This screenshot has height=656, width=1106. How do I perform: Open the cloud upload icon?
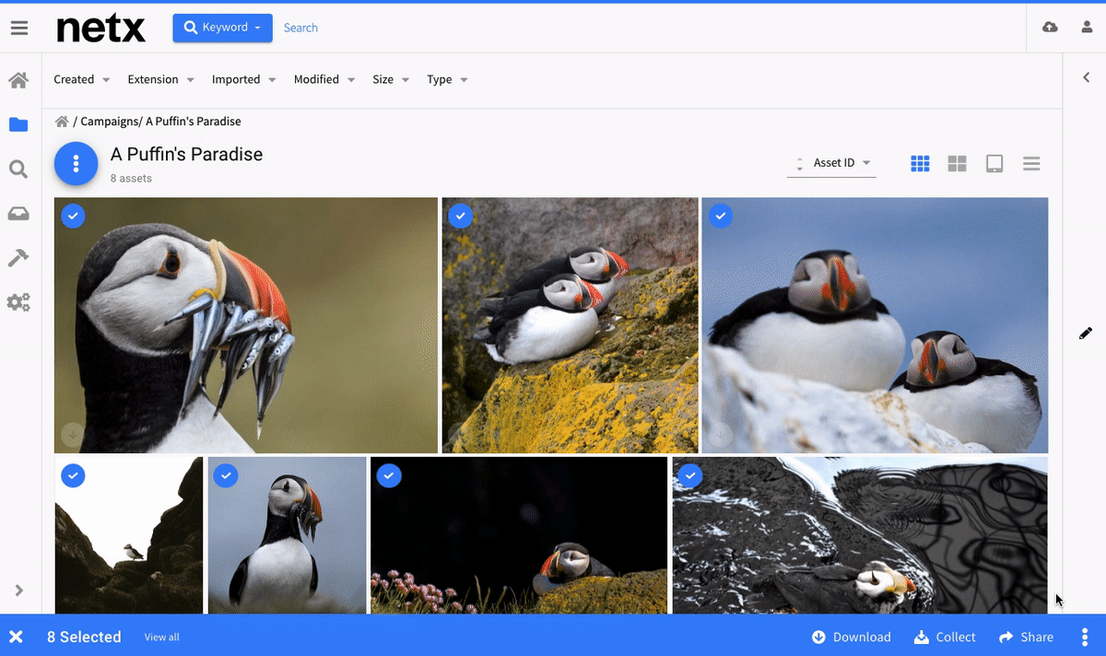click(x=1050, y=28)
